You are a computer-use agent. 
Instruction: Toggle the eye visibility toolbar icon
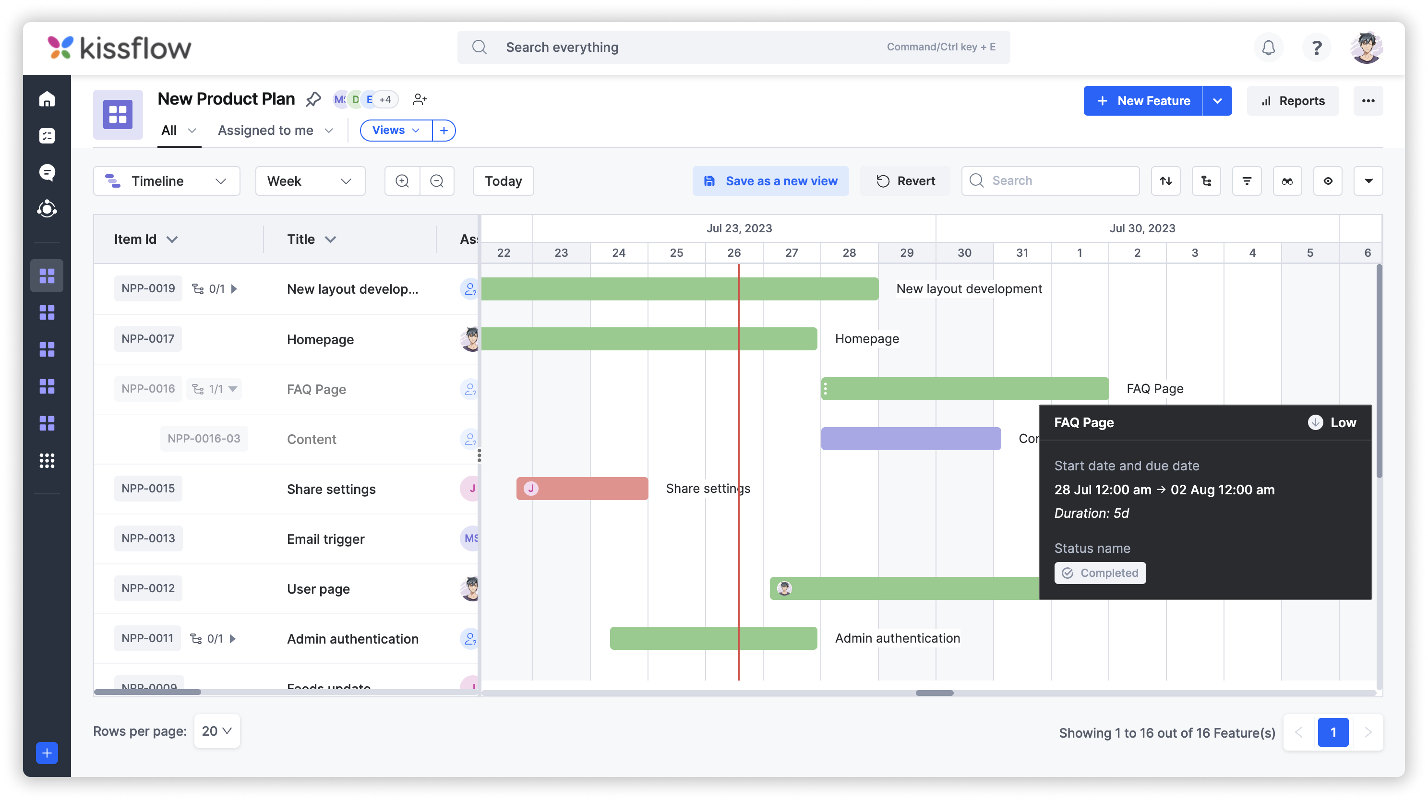1328,181
